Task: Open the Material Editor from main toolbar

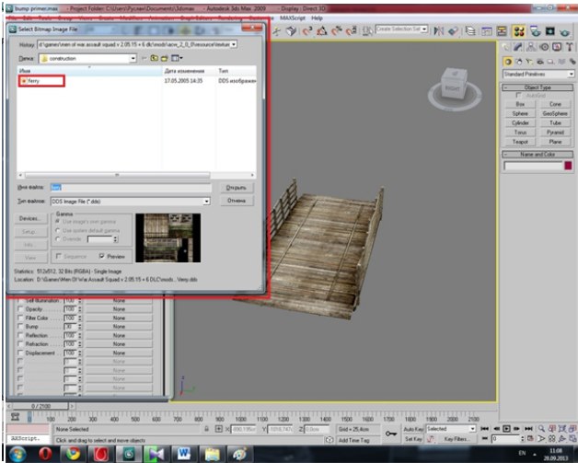Action: click(519, 31)
